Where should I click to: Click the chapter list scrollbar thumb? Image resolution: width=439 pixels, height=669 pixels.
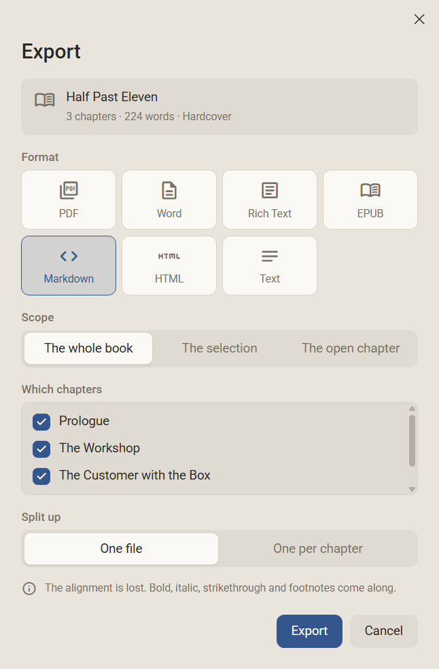(x=412, y=441)
